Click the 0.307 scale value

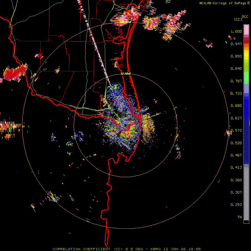[236, 192]
